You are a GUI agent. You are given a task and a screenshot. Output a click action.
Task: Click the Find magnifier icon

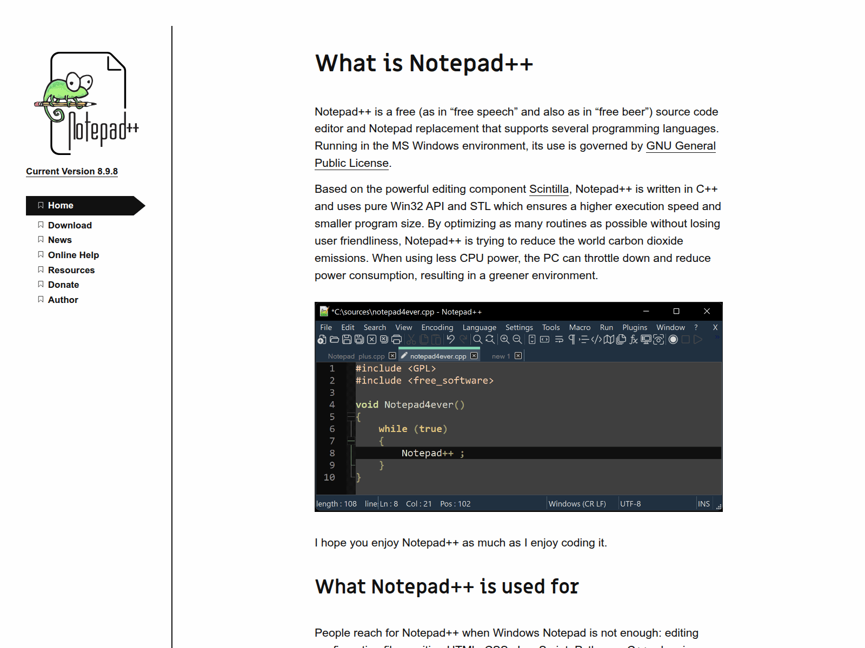(x=477, y=339)
